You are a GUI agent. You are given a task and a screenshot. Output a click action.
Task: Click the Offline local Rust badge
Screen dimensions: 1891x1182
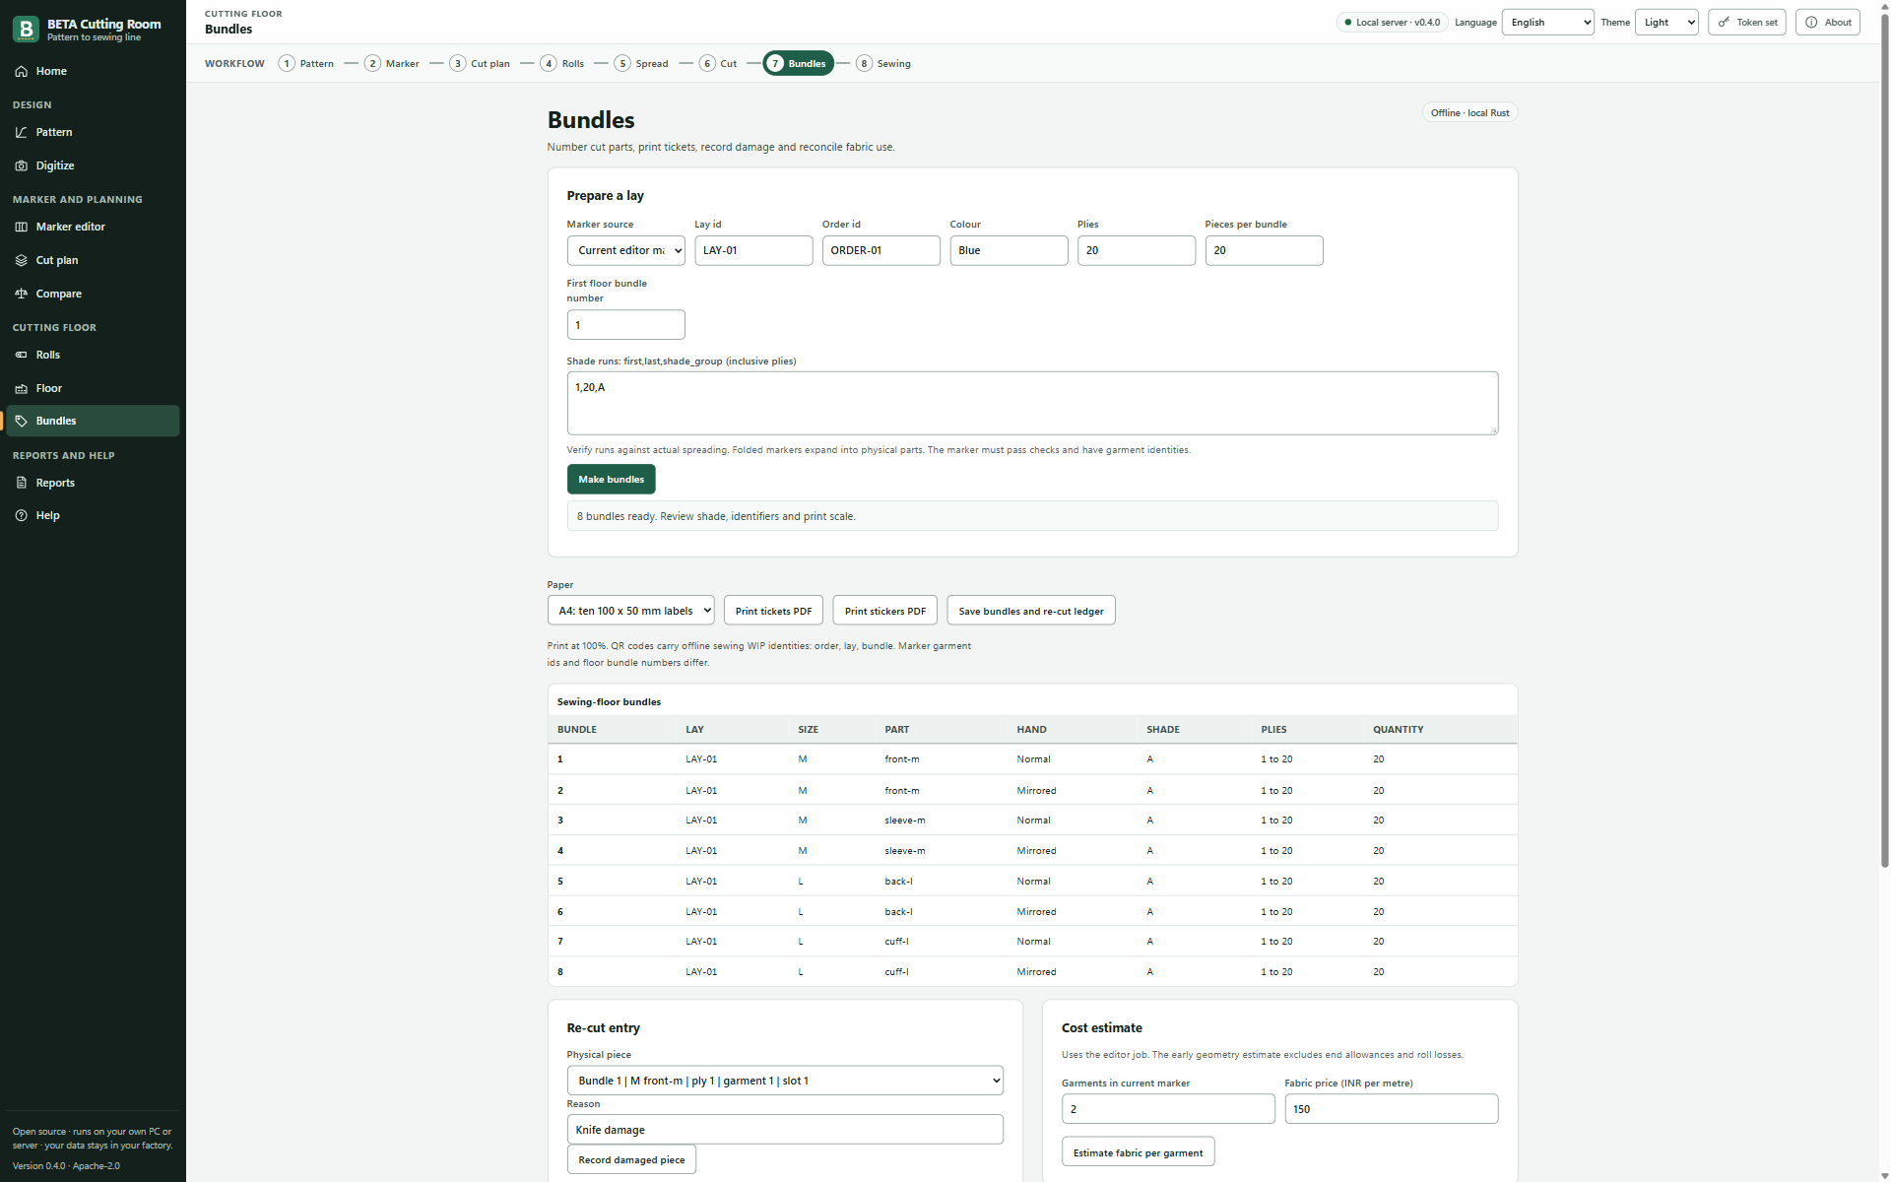[1469, 113]
